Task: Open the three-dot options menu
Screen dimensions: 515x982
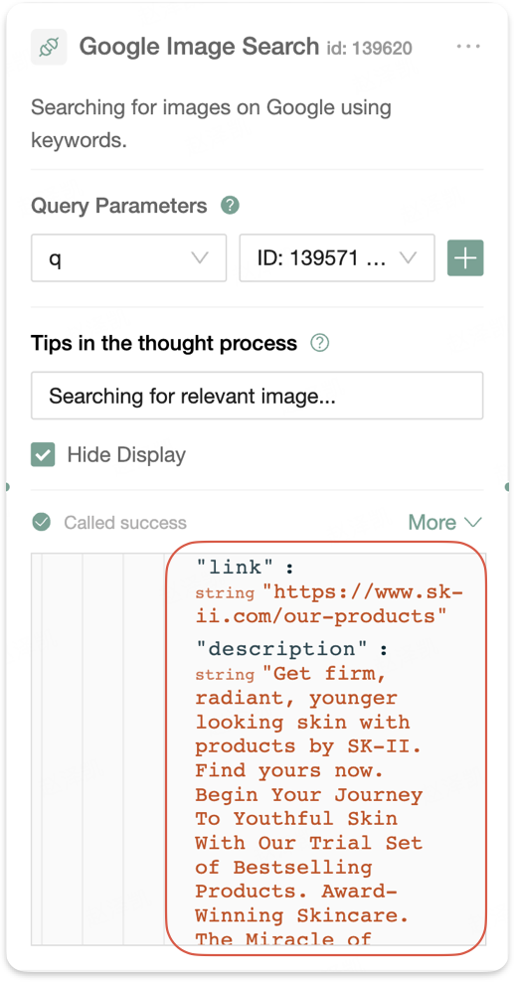Action: 468,47
